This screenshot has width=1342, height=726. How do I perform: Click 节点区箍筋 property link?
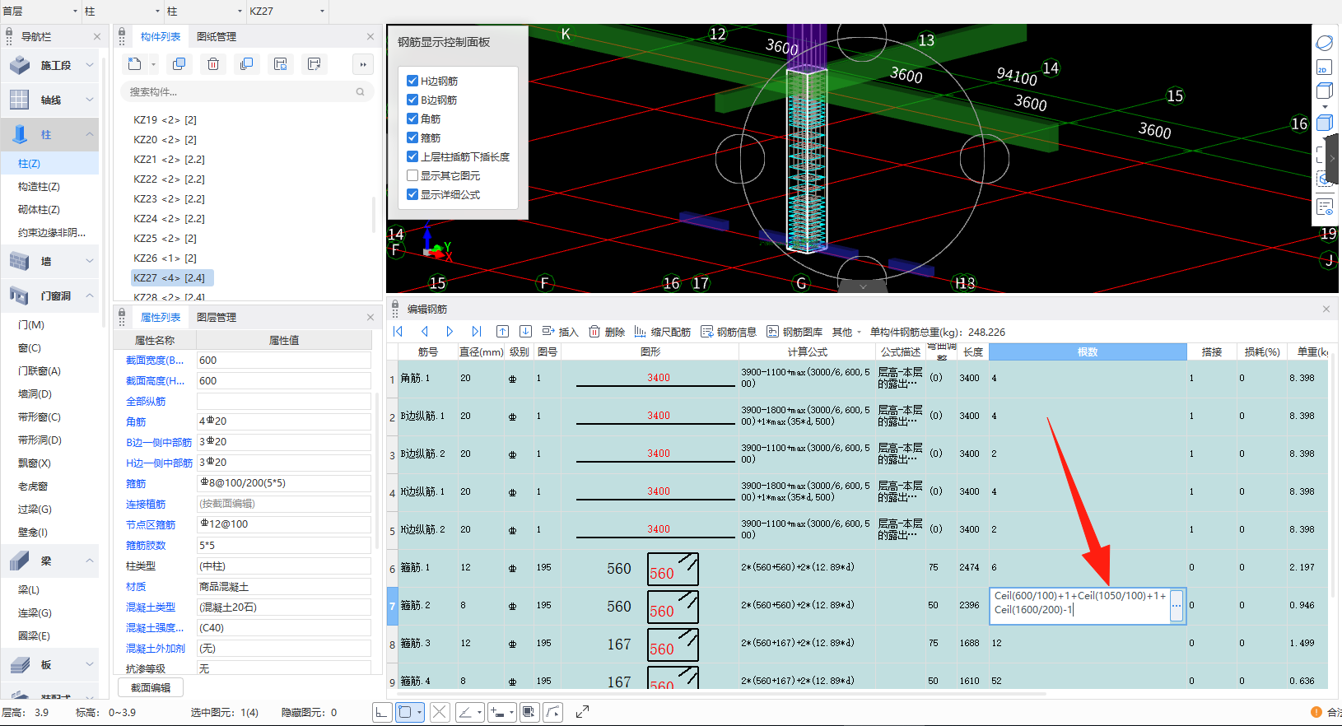point(151,524)
